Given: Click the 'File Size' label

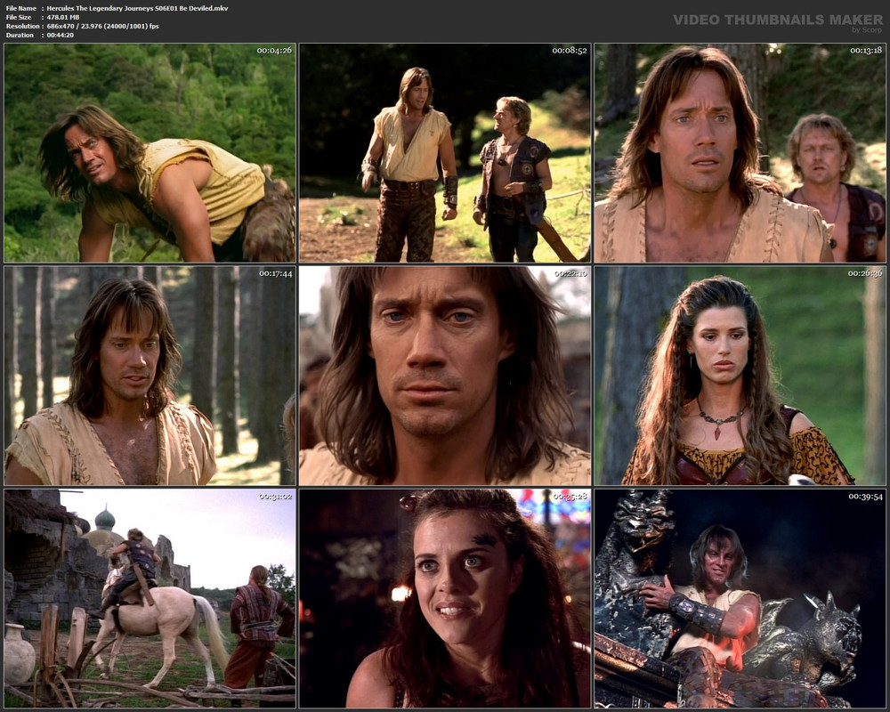Looking at the screenshot, I should (19, 18).
